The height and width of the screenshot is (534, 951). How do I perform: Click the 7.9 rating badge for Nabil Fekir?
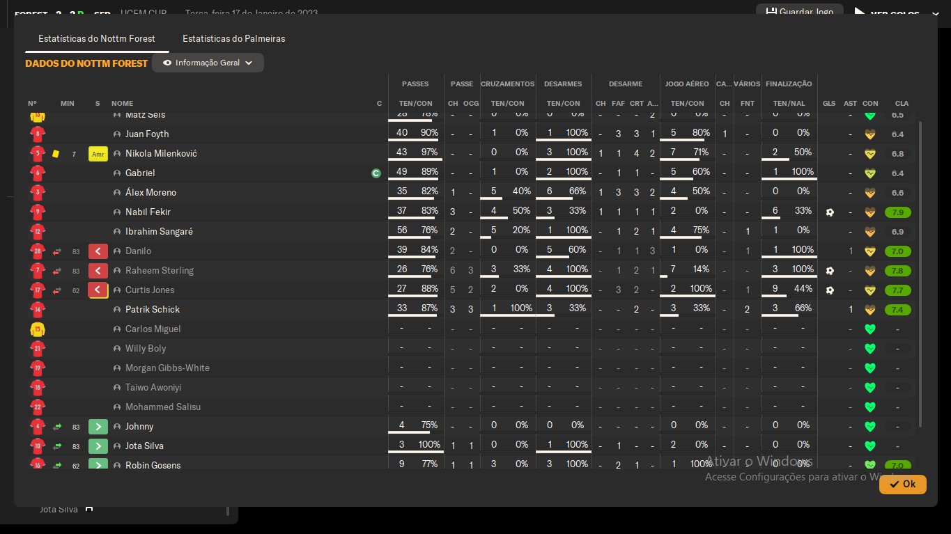click(897, 212)
